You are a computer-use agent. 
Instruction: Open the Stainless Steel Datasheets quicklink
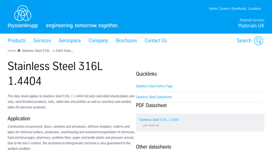[x=154, y=97]
